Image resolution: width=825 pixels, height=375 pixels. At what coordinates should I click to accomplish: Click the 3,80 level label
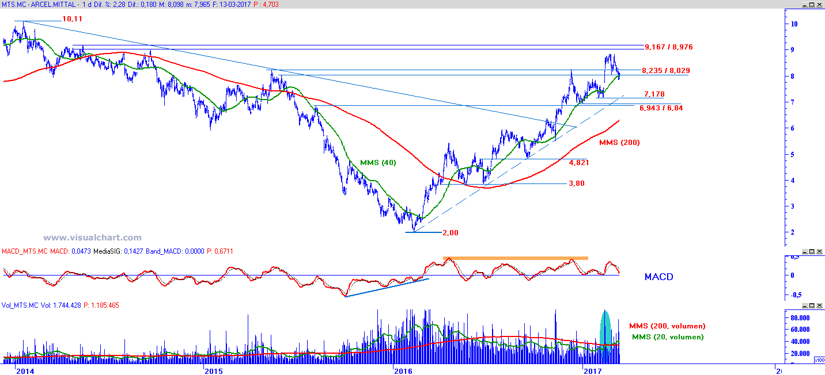point(577,183)
